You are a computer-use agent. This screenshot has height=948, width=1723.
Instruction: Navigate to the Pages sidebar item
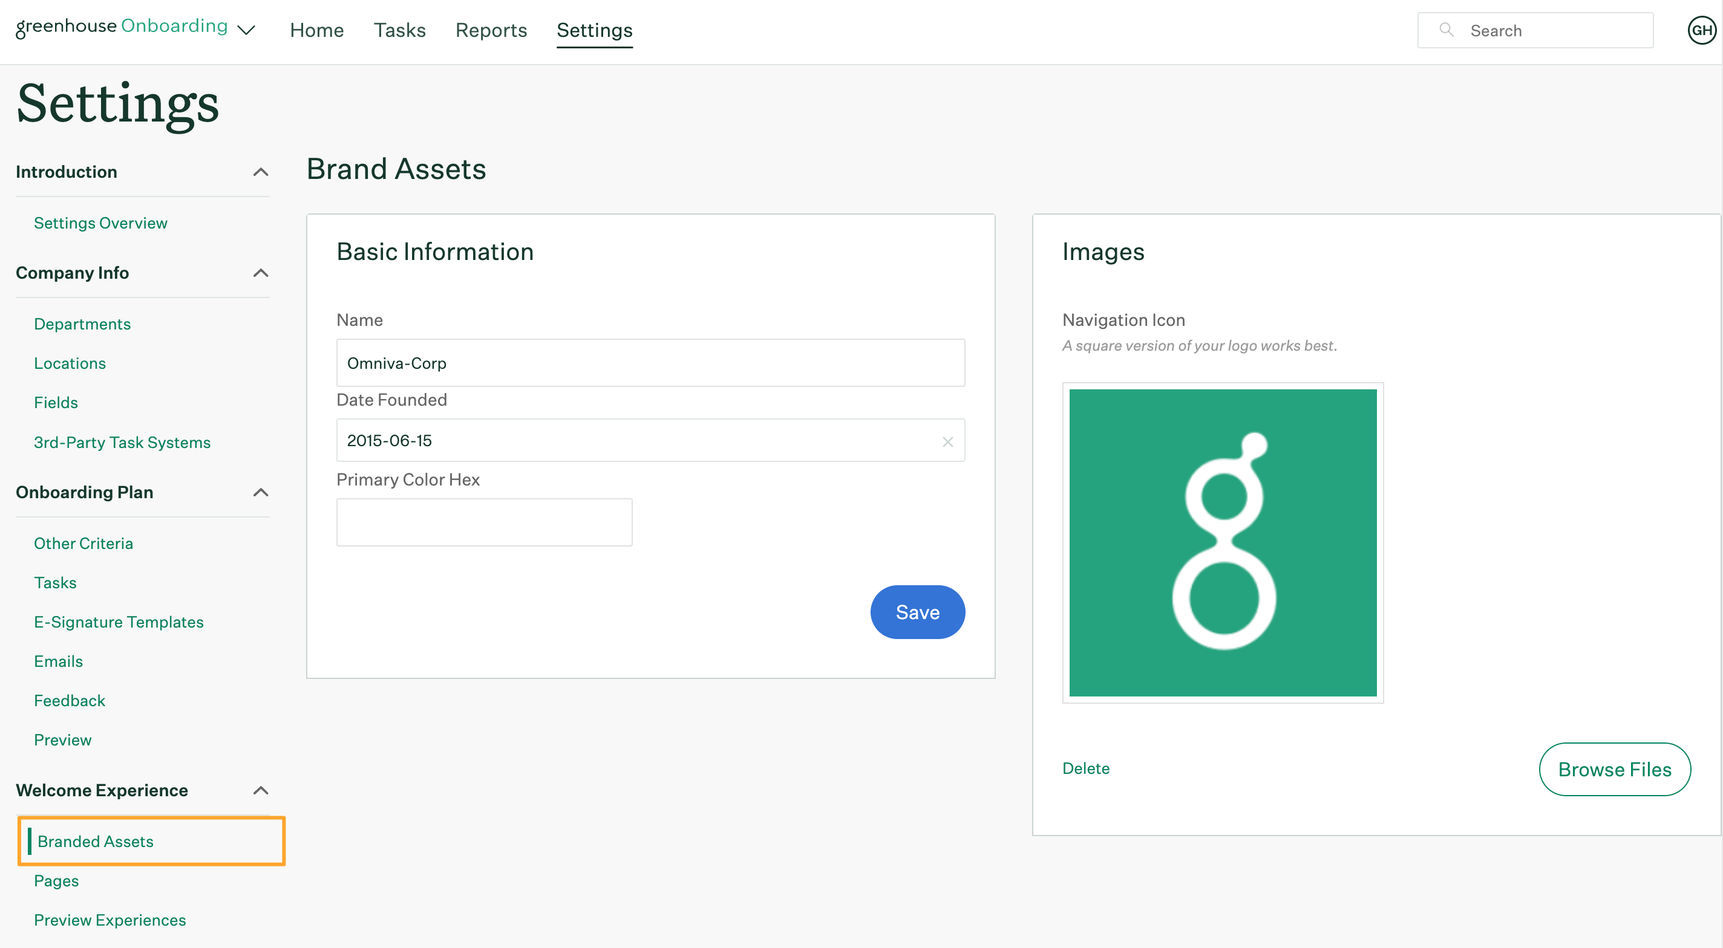click(x=57, y=880)
